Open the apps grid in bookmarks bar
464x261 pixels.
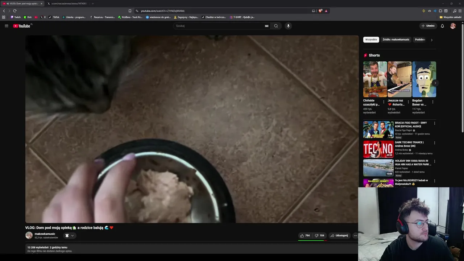coord(4,17)
